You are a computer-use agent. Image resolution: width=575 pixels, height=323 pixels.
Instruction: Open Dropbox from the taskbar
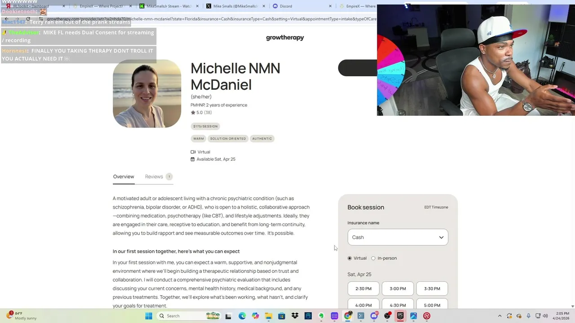pos(295,316)
